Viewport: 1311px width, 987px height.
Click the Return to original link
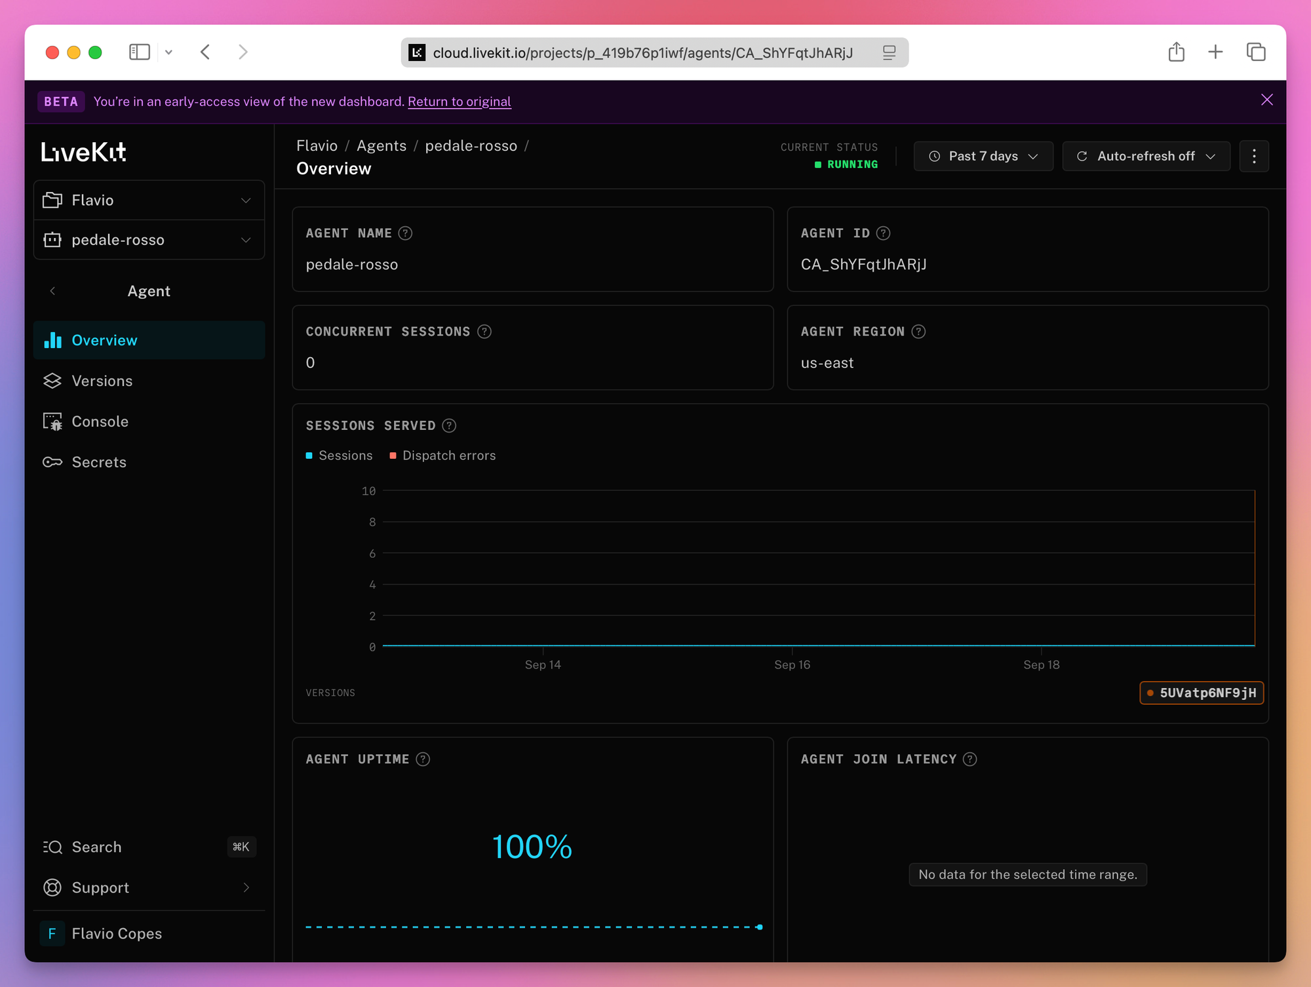click(x=459, y=102)
